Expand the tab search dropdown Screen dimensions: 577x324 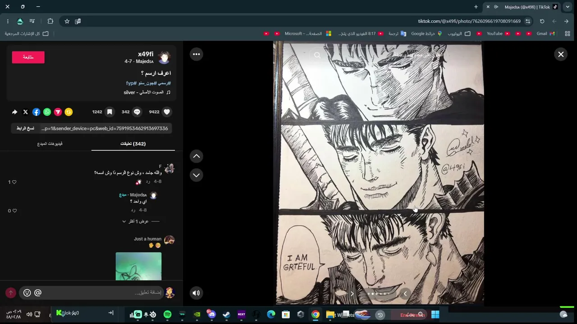(x=568, y=7)
